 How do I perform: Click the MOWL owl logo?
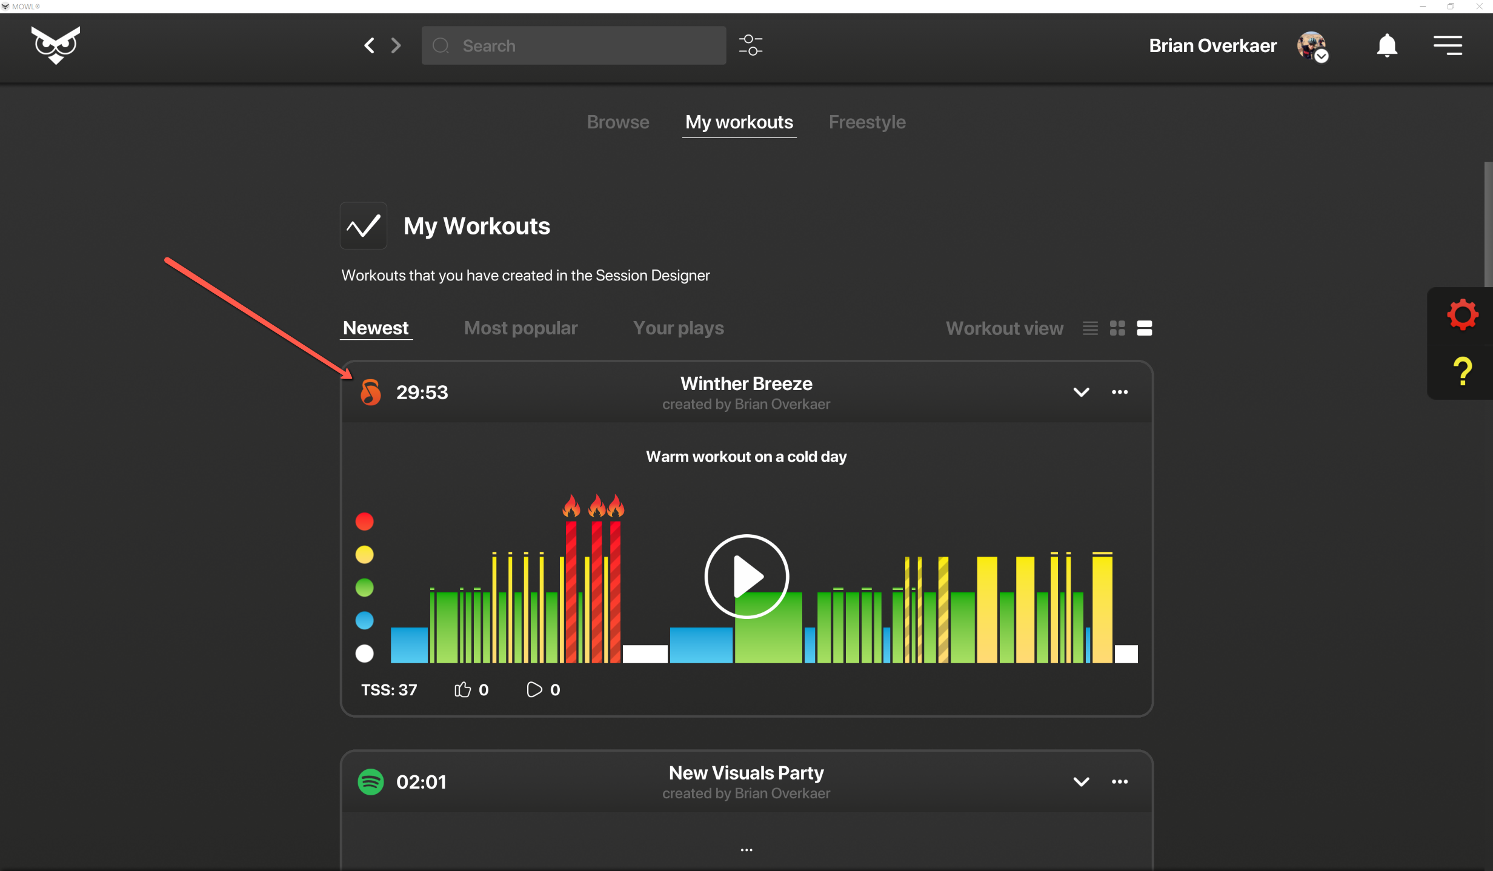[56, 45]
